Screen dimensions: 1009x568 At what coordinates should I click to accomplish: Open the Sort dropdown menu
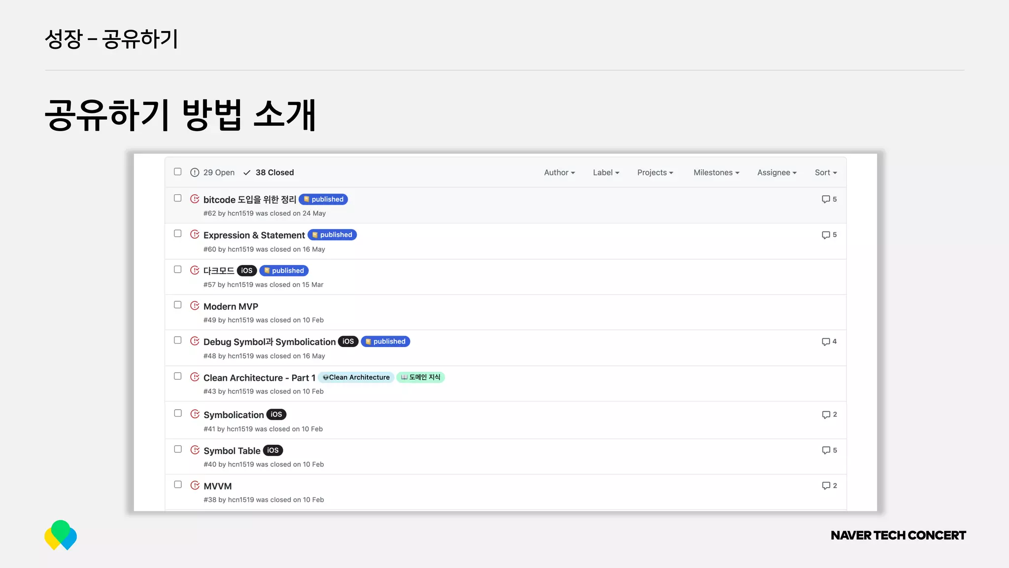(x=825, y=173)
